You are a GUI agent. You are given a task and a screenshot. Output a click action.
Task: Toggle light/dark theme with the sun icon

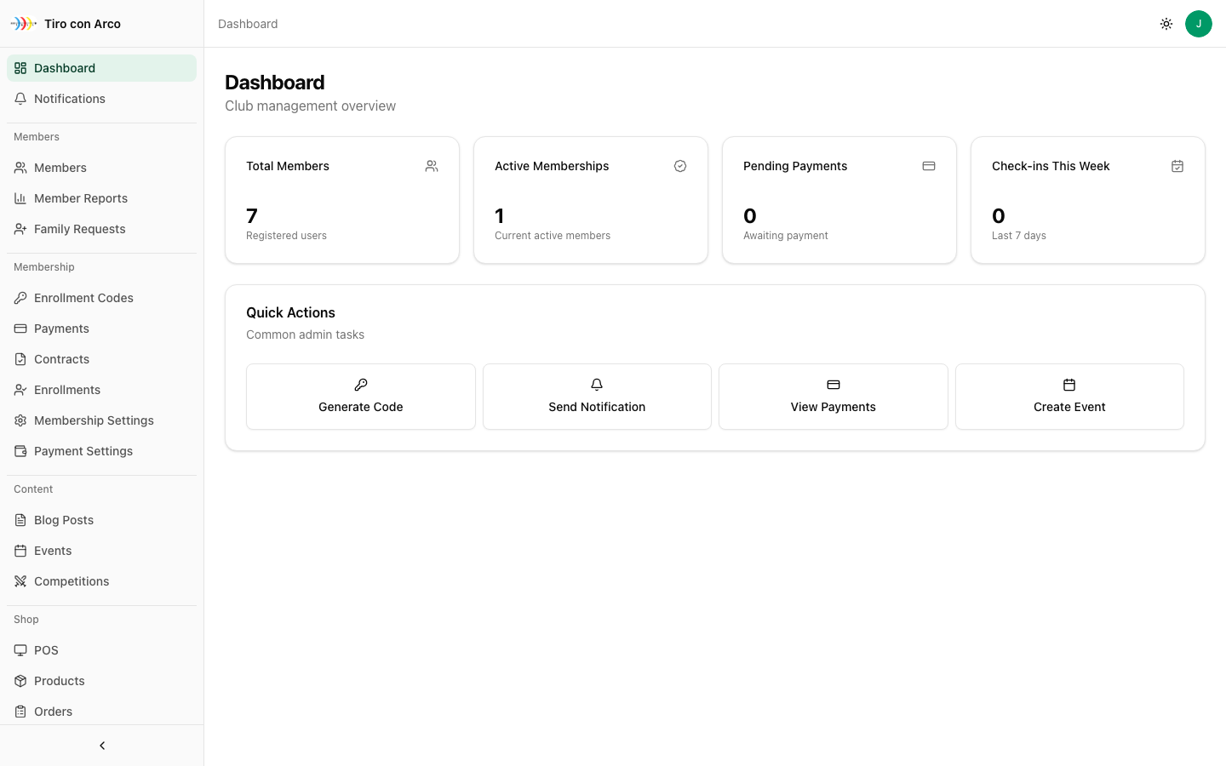(x=1166, y=24)
